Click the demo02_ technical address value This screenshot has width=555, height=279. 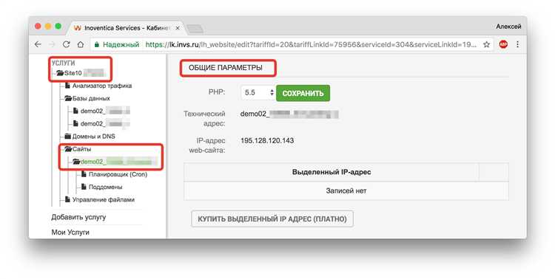click(x=289, y=114)
